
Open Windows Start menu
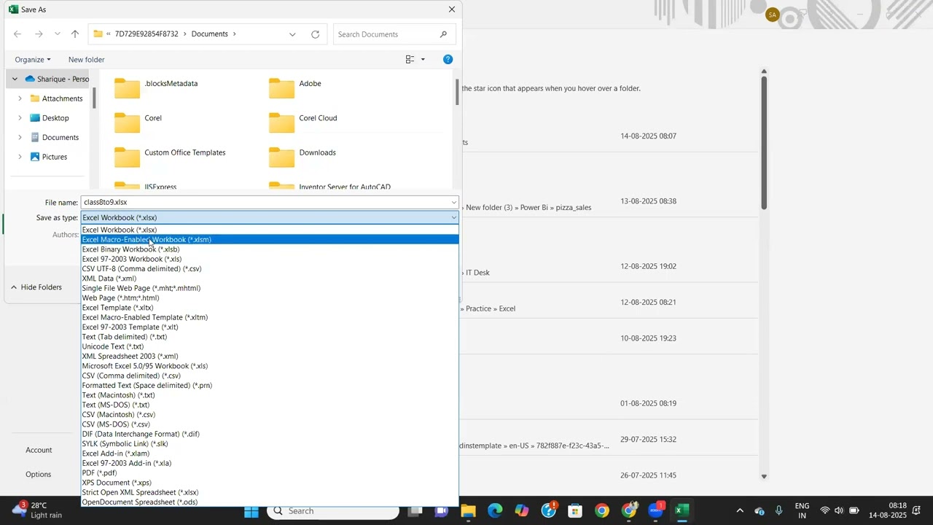(x=251, y=511)
